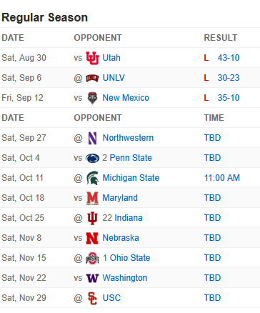Screen dimensions: 260x313
Task: Click the Northwestern N logo
Action: (x=92, y=138)
